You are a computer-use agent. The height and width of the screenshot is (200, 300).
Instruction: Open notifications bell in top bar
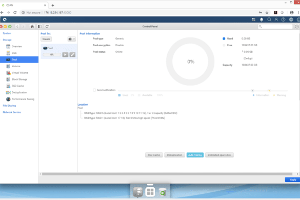tap(262, 19)
